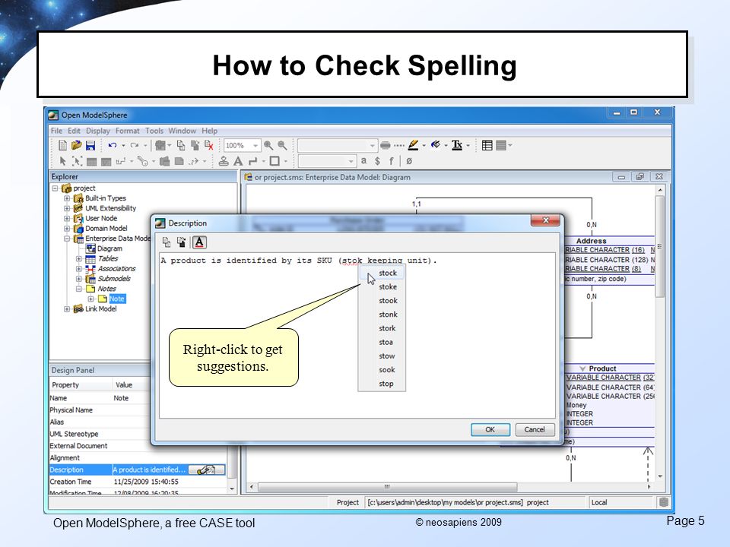Image resolution: width=730 pixels, height=547 pixels.
Task: Click the slashed-zero toolbar icon
Action: click(409, 161)
